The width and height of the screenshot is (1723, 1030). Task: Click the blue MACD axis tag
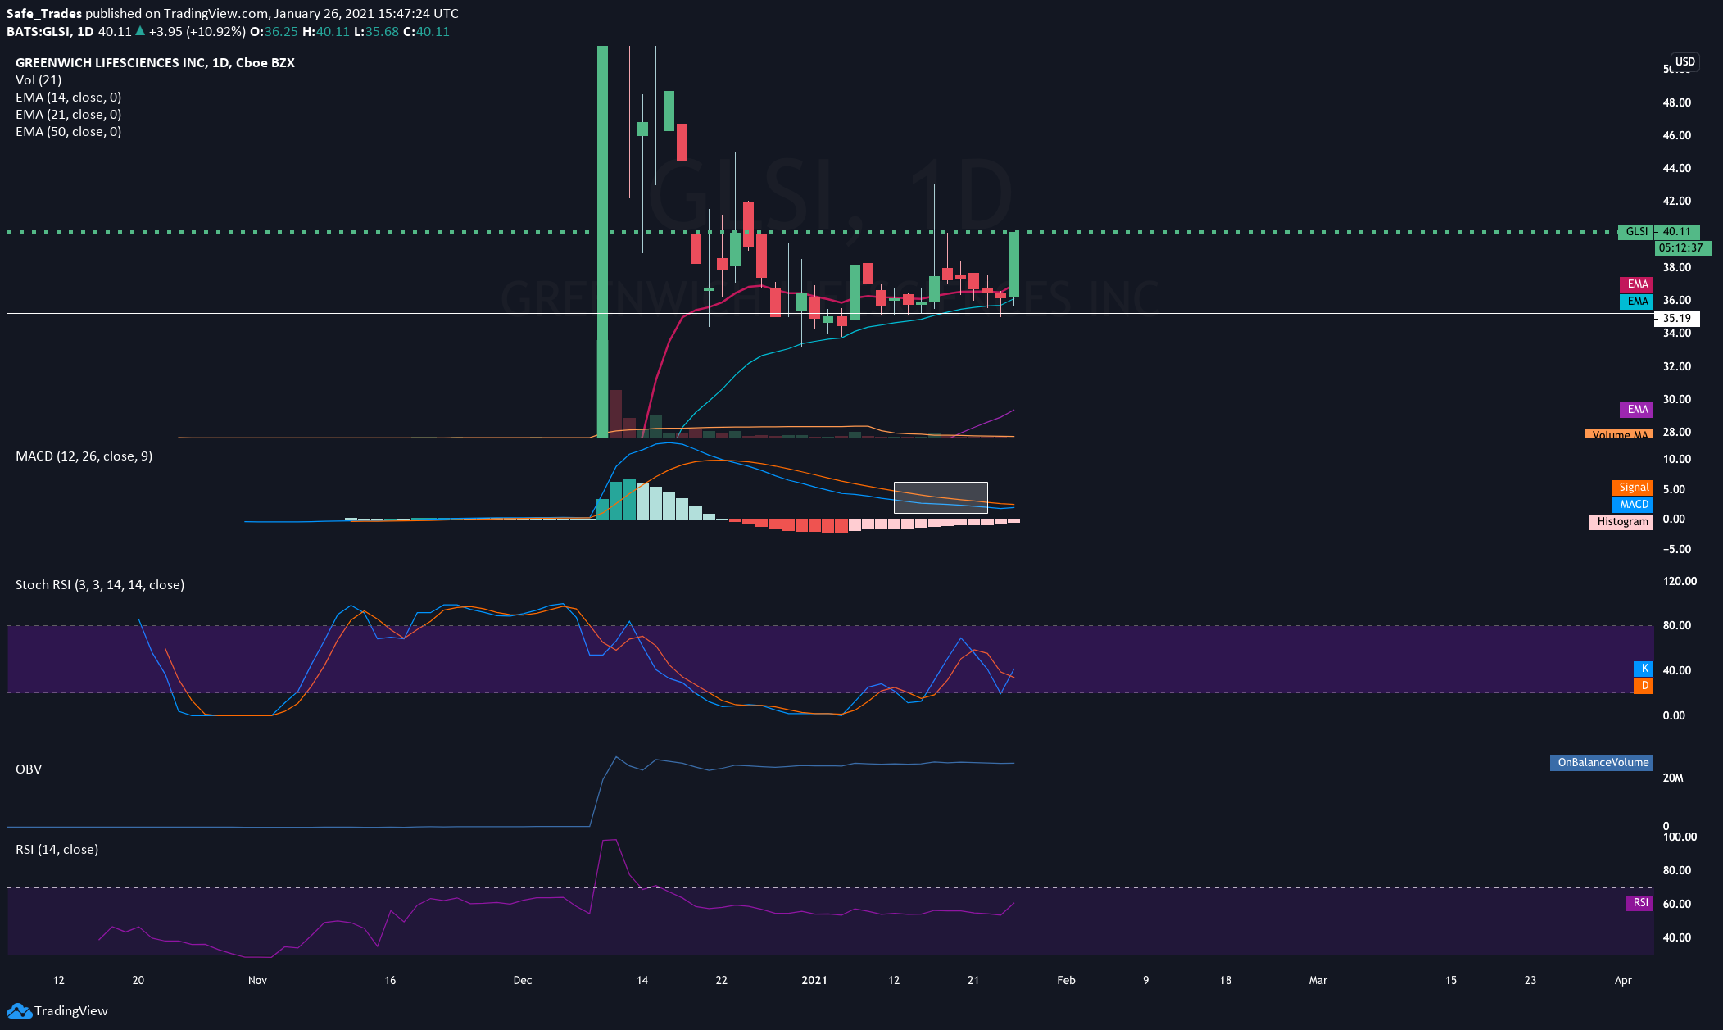1633,505
